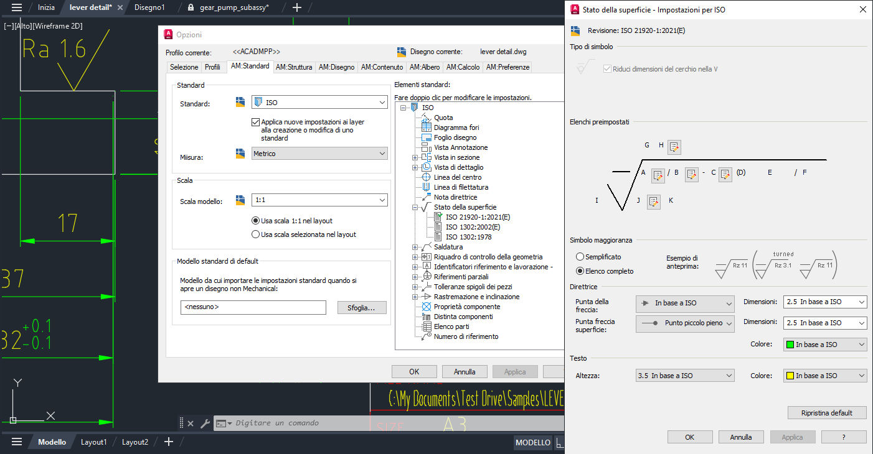The image size is (873, 454).
Task: Open the application menu hamburger at top-left
Action: click(x=17, y=7)
